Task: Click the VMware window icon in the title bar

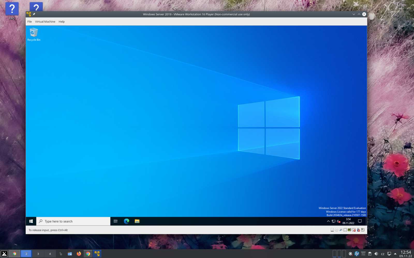Action: point(29,14)
